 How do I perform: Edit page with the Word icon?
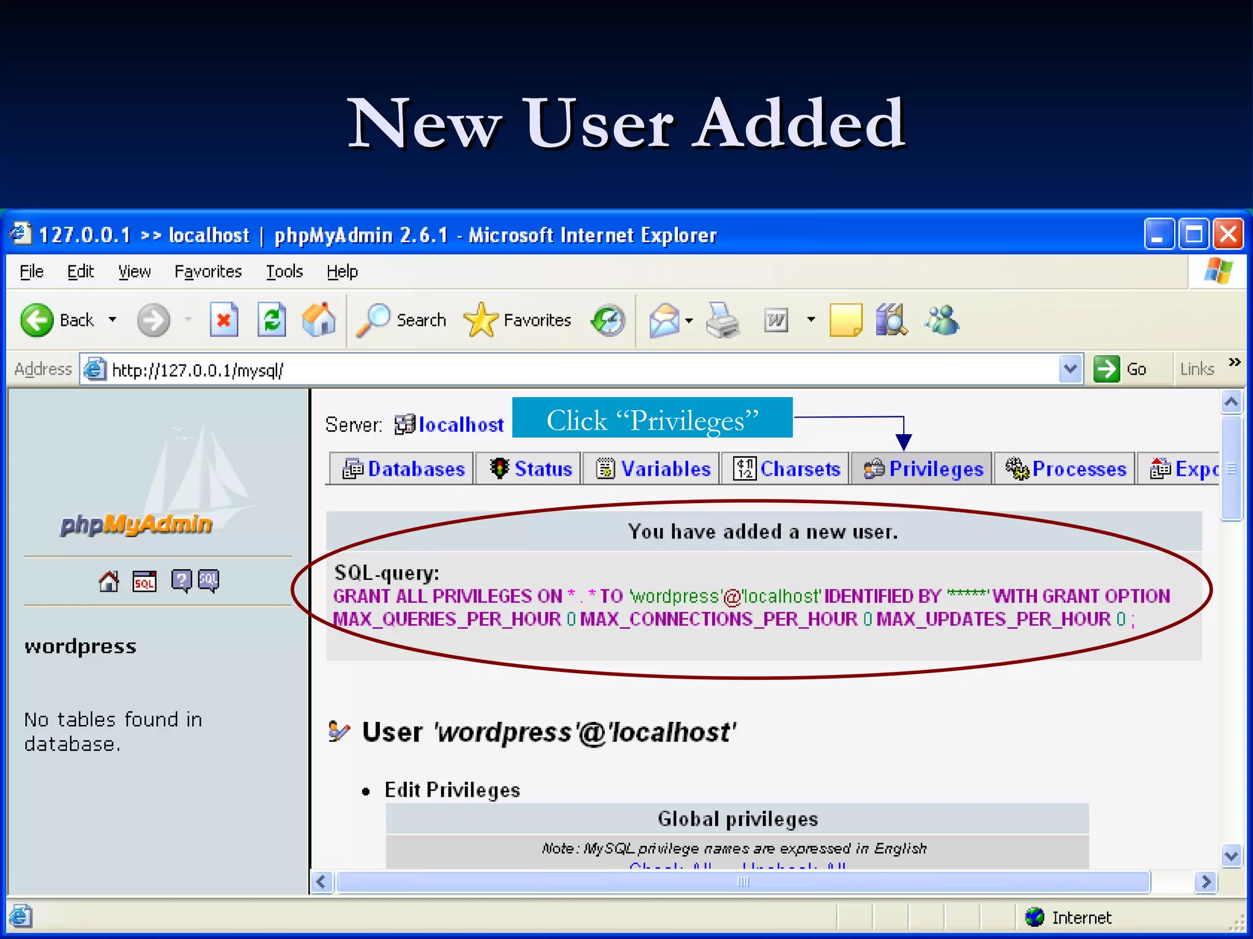pos(776,320)
